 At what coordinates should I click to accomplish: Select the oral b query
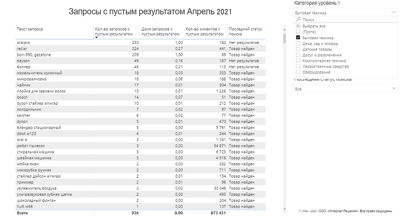coord(22,139)
